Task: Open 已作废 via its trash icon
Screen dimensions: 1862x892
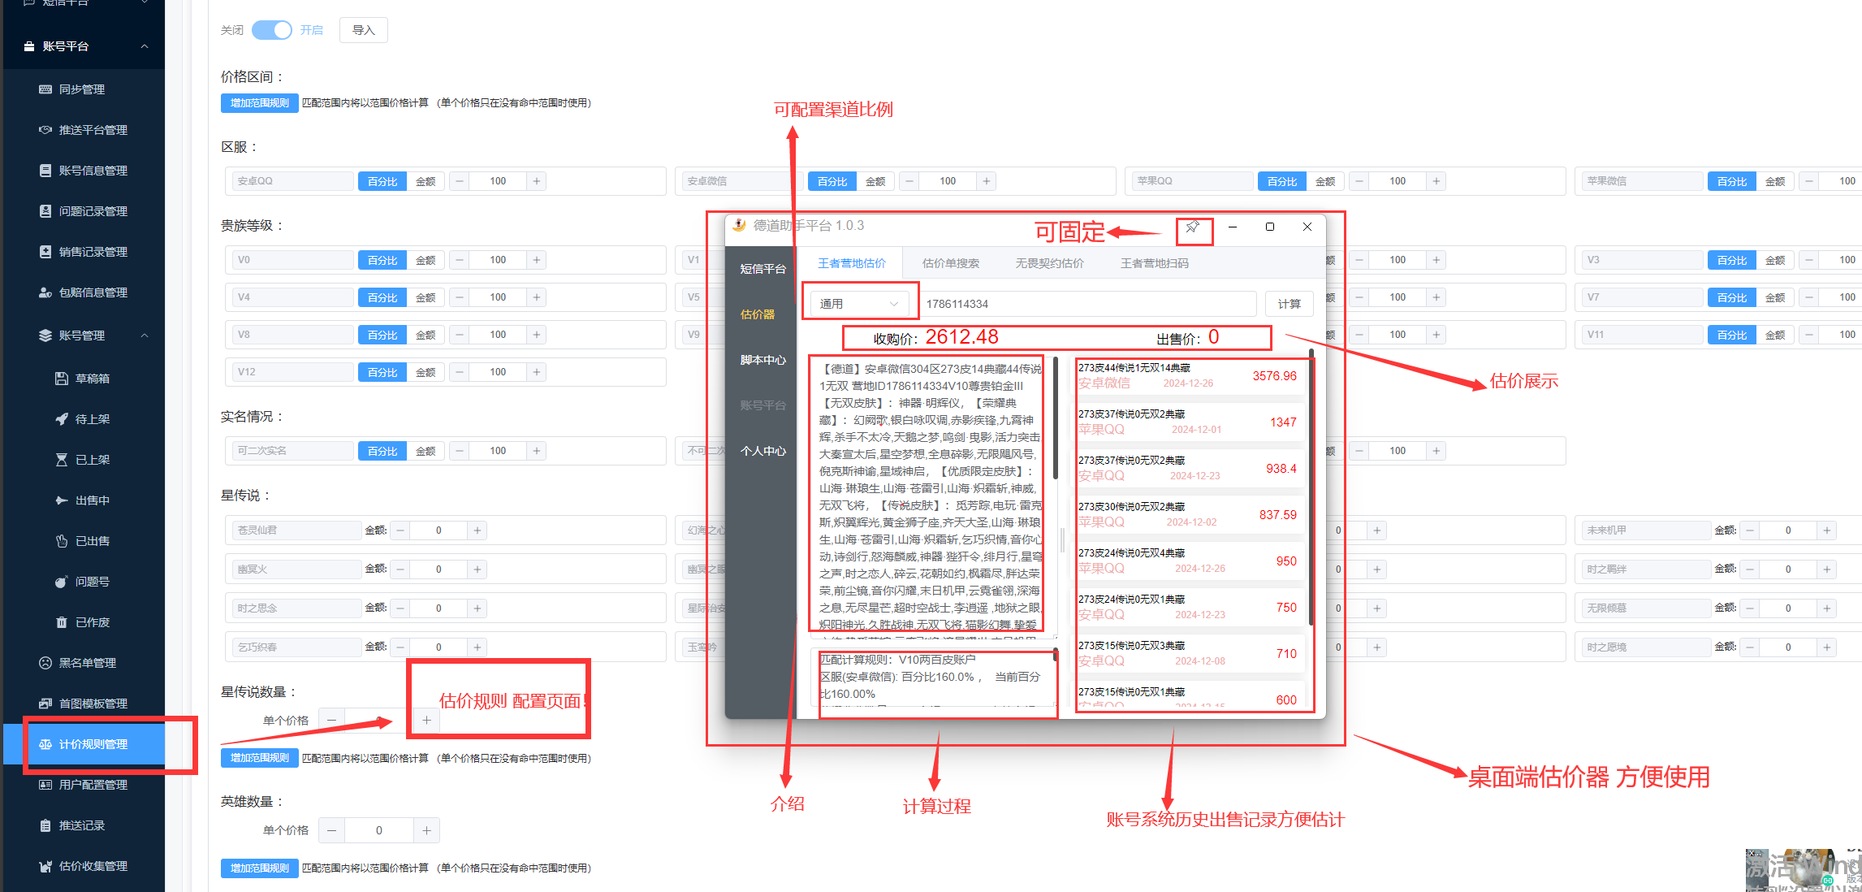Action: pos(62,622)
